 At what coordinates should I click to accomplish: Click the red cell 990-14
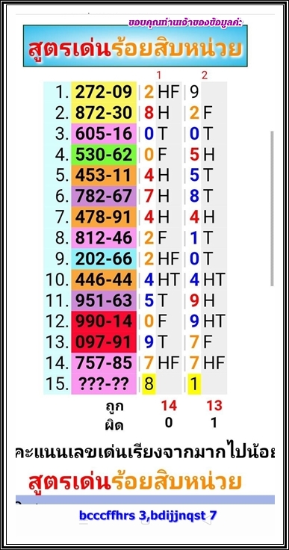point(104,321)
